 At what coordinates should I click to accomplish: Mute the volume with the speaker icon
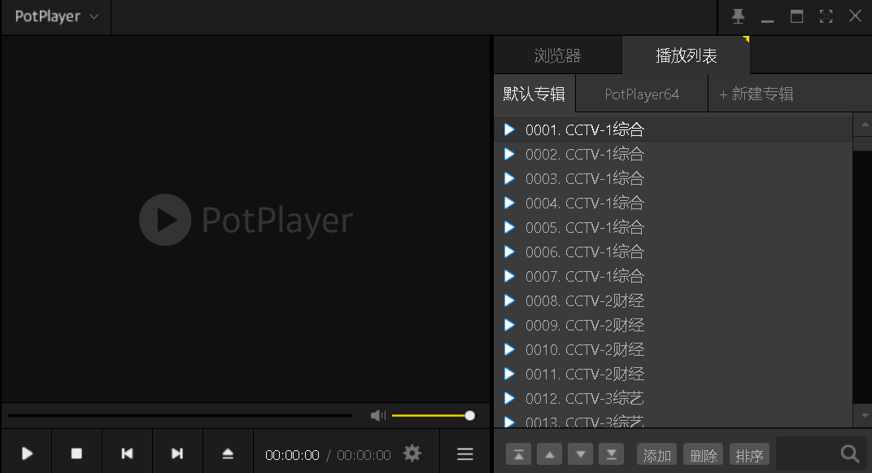tap(377, 415)
